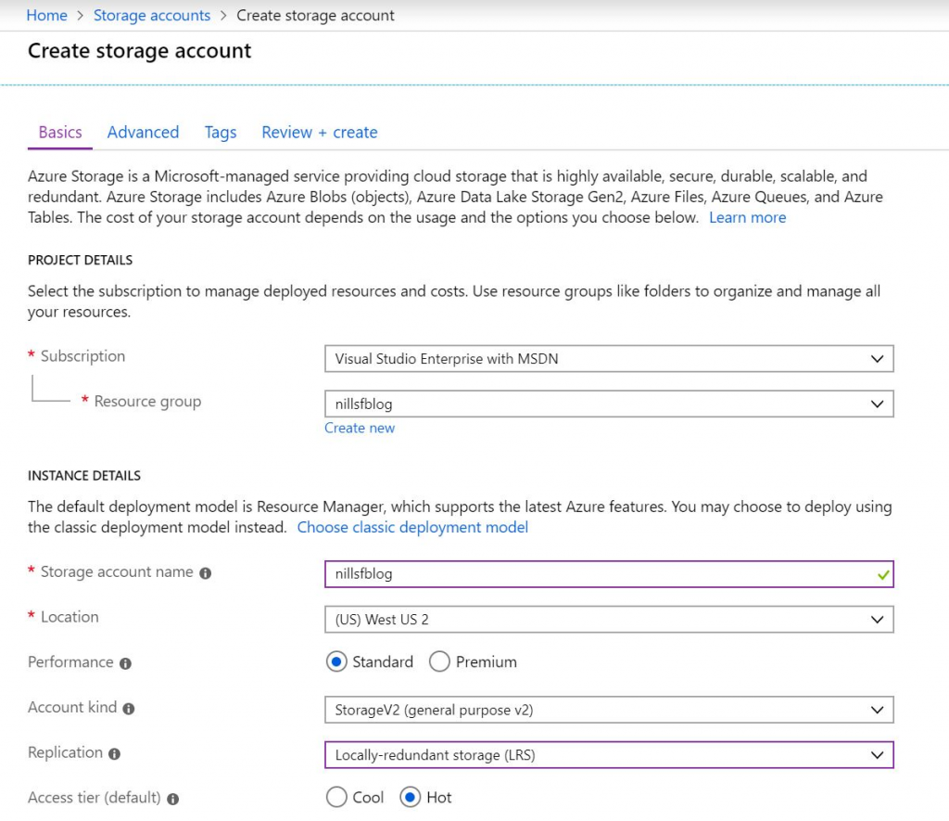Image resolution: width=949 pixels, height=821 pixels.
Task: Click the Resource group field label
Action: (x=147, y=402)
